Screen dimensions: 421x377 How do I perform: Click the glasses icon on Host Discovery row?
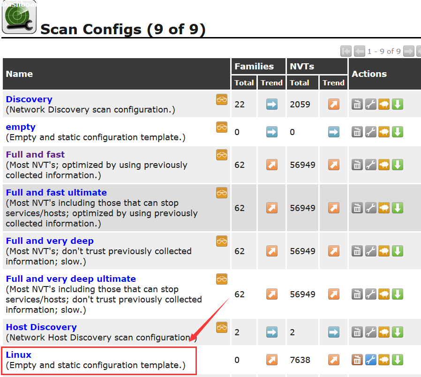point(222,327)
